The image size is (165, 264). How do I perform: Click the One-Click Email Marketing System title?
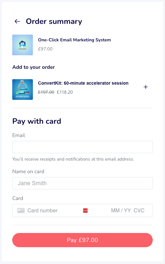coord(74,40)
